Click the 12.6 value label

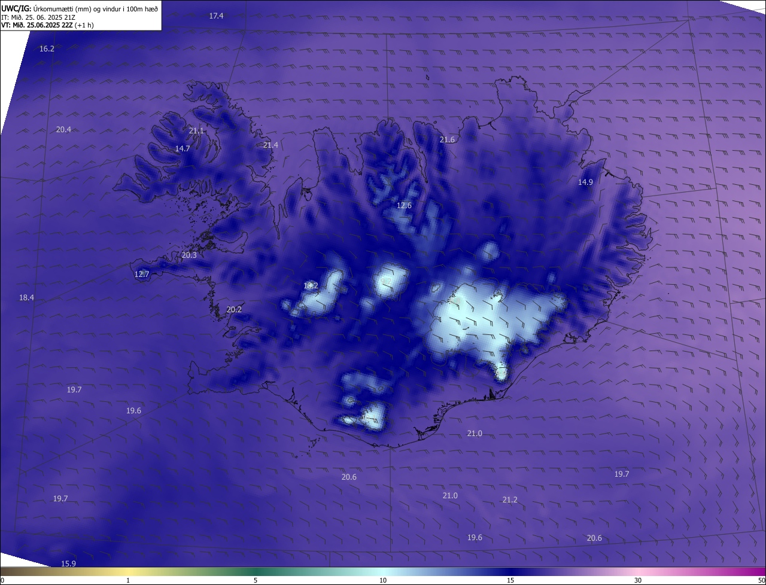pos(404,205)
